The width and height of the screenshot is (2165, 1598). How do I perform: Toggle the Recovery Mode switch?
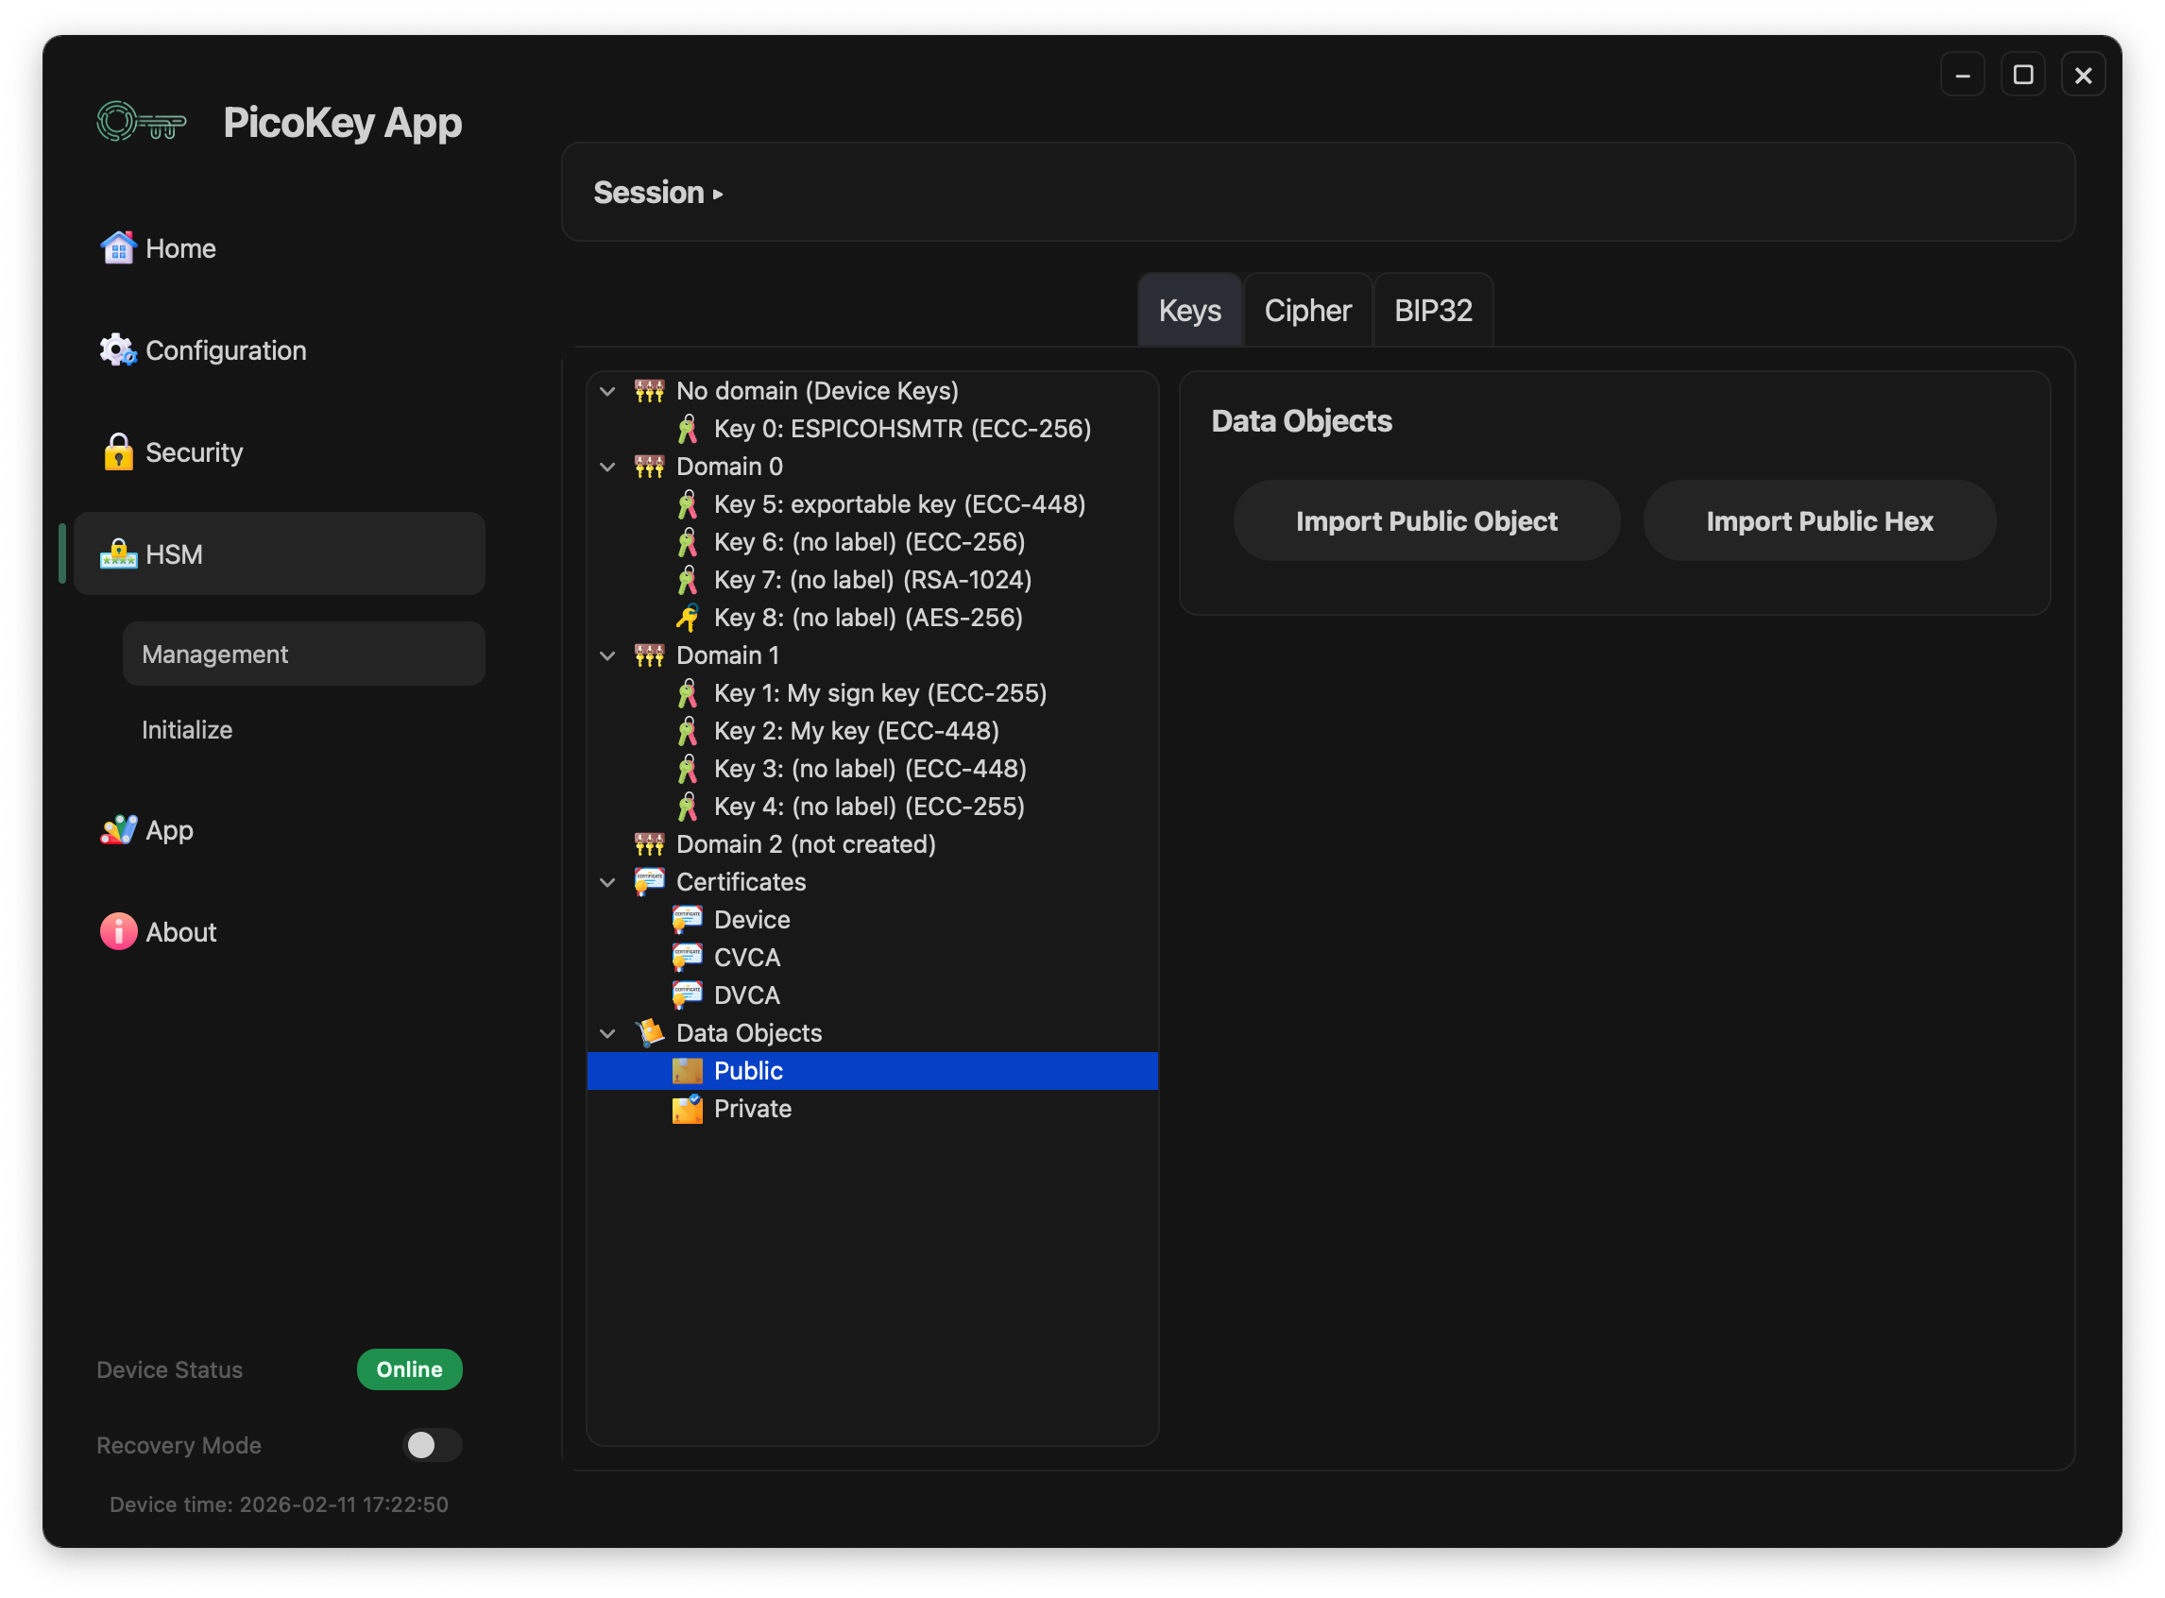tap(432, 1445)
